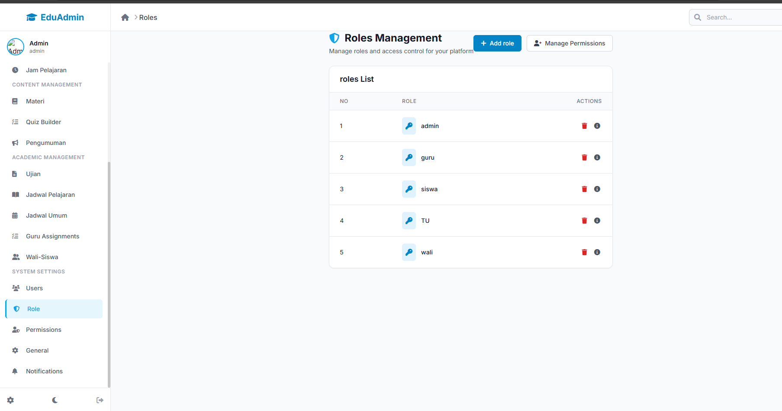
Task: Delete the admin role with trash icon
Action: pos(584,126)
